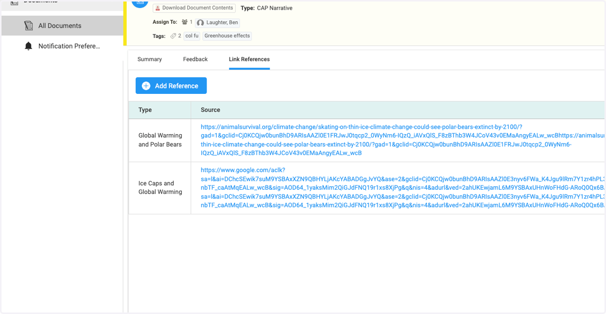This screenshot has width=606, height=314.
Task: Open the Summary tab
Action: coord(149,59)
